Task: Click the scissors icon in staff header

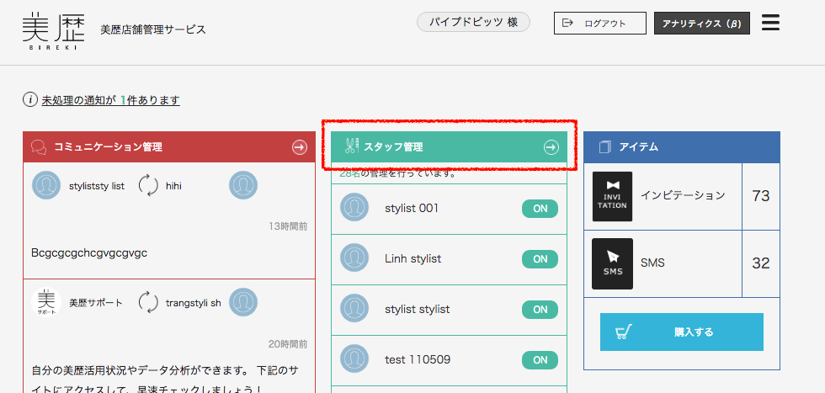Action: click(351, 147)
